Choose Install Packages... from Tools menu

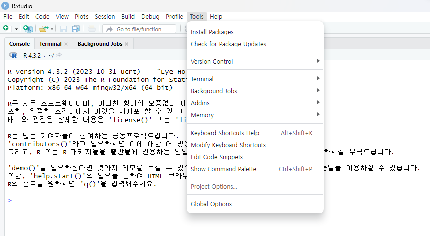pyautogui.click(x=255, y=32)
